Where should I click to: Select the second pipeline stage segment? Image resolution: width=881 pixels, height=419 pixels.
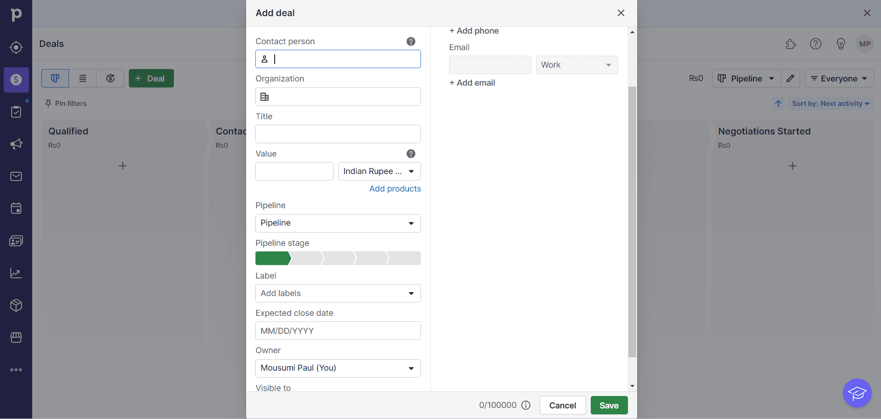tap(306, 258)
